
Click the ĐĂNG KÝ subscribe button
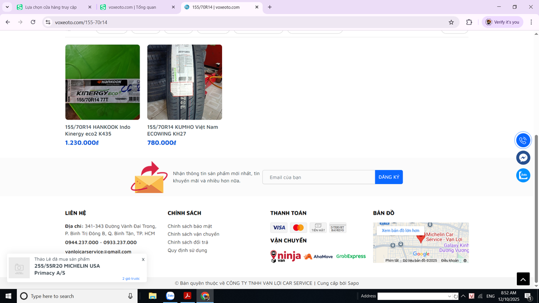pos(389,177)
